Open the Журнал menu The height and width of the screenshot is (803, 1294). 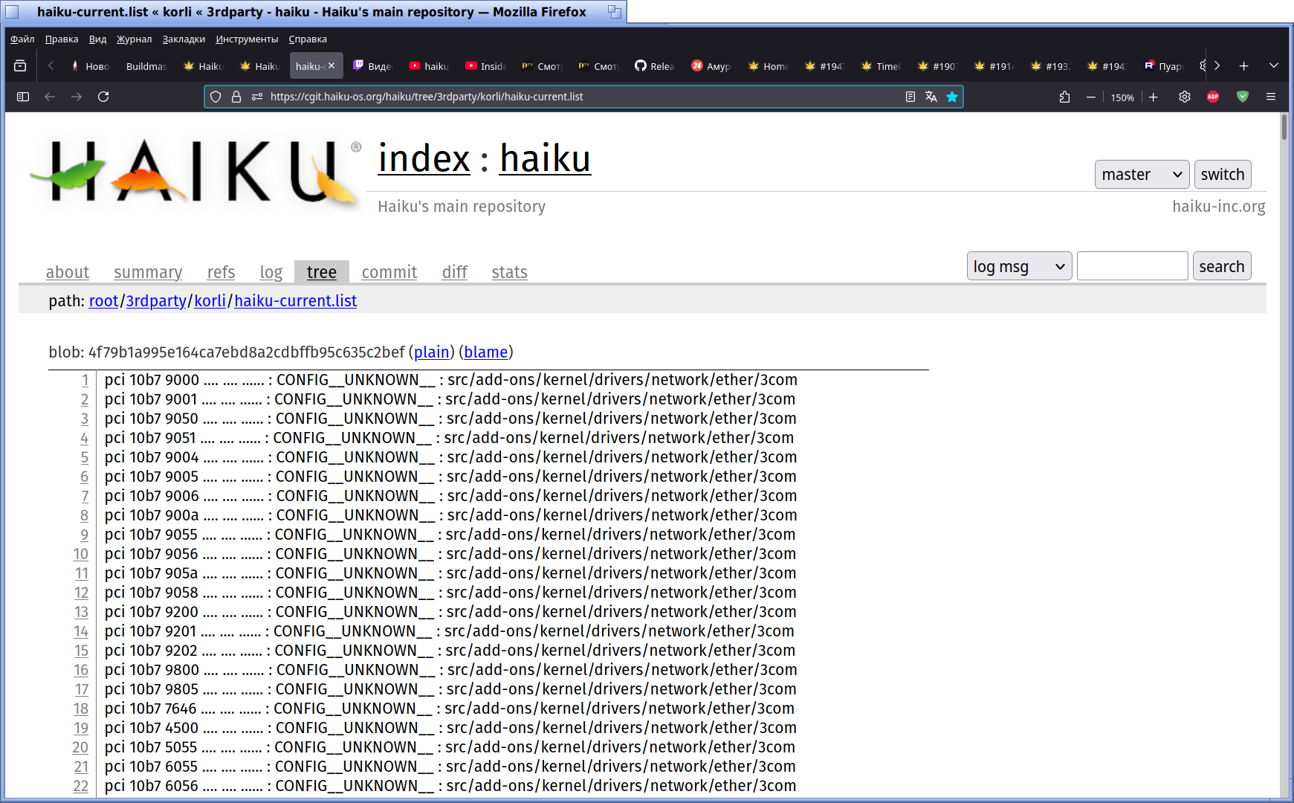[134, 39]
